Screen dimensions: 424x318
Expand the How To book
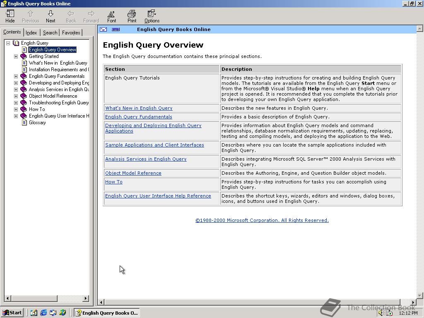point(16,109)
